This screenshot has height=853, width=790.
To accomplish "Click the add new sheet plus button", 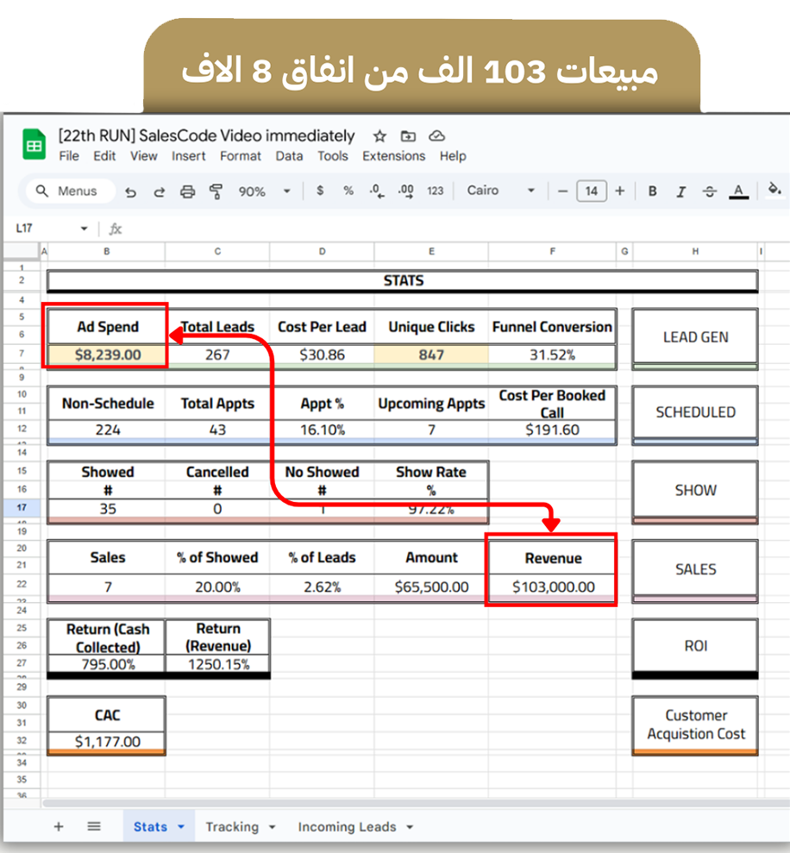I will tap(59, 826).
